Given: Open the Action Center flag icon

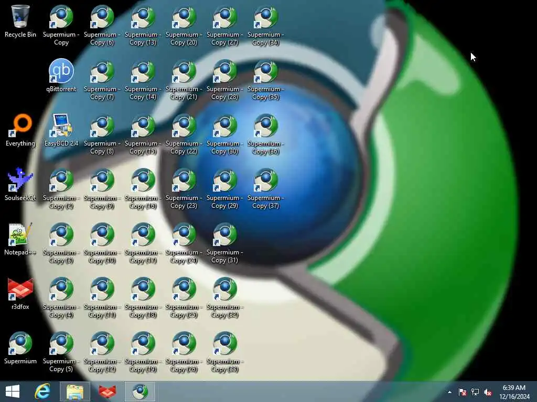Looking at the screenshot, I should pyautogui.click(x=463, y=392).
